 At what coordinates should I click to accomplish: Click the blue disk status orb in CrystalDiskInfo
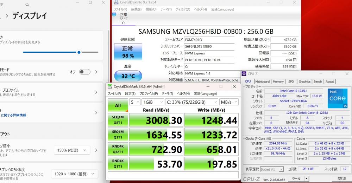(x=114, y=14)
